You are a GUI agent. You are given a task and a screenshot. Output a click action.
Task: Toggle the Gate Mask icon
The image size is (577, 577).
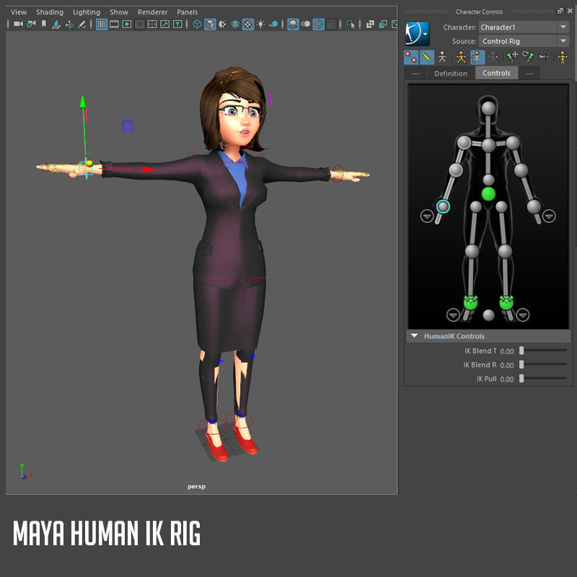pos(139,25)
